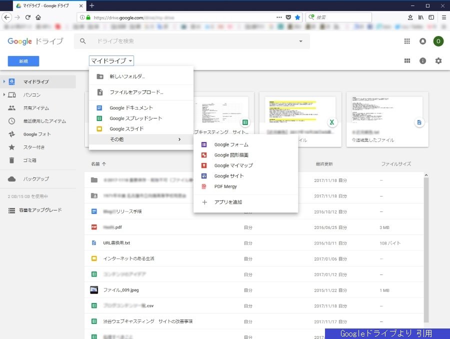
Task: Select the インターネットのある生活 slides file
Action: coord(254,258)
